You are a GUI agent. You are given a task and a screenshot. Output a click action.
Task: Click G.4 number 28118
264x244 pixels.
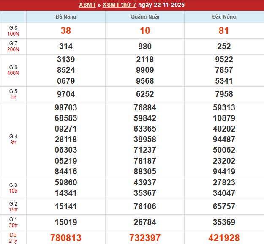coord(66,140)
